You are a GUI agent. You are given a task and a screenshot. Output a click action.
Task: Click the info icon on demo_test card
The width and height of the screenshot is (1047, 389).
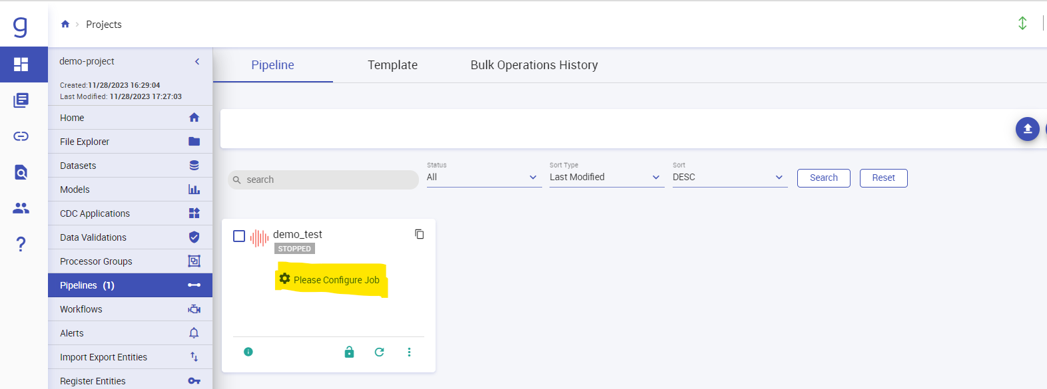click(248, 352)
